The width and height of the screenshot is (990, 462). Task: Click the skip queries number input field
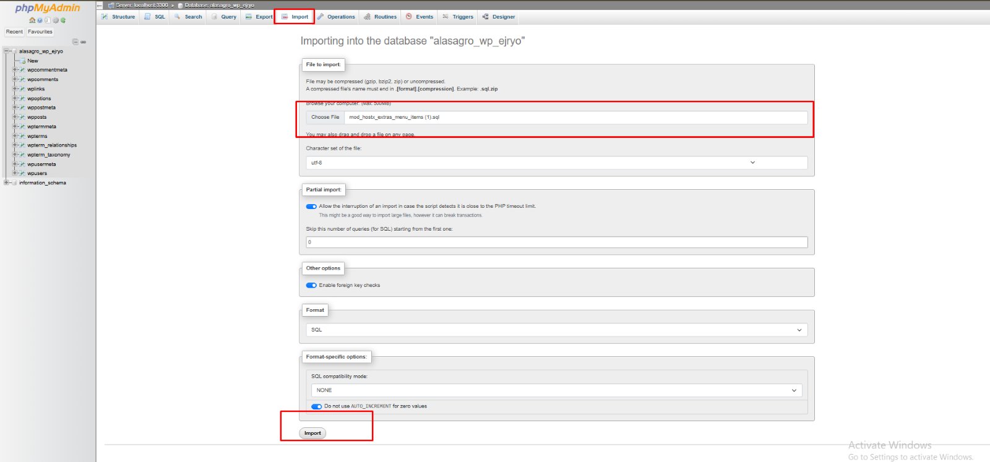556,242
